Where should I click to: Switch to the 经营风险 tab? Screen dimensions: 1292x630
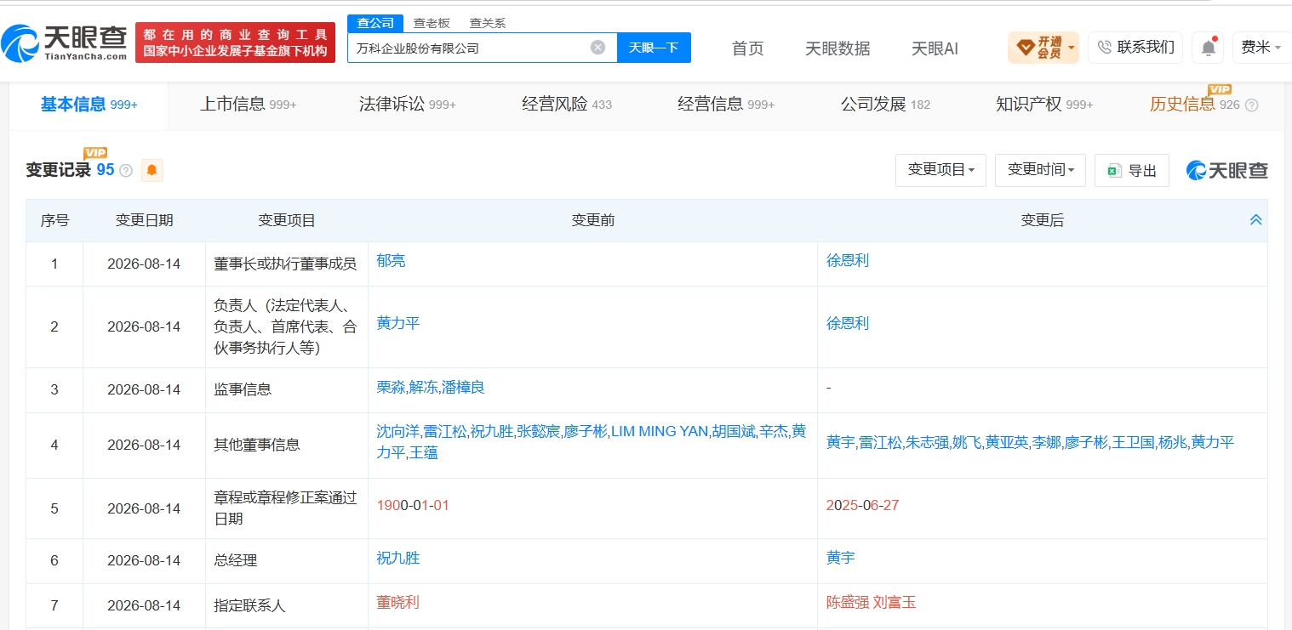point(567,105)
